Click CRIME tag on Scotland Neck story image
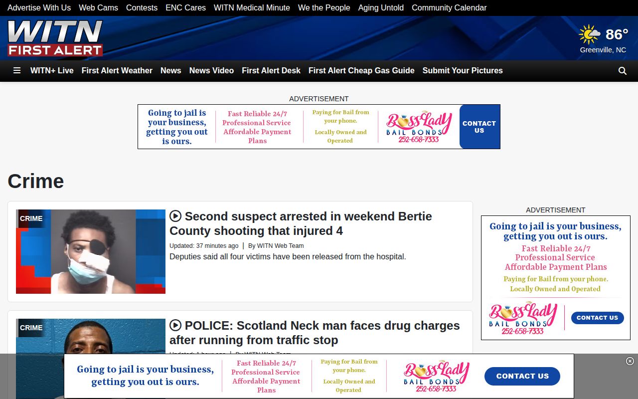This screenshot has width=638, height=399. pyautogui.click(x=31, y=328)
